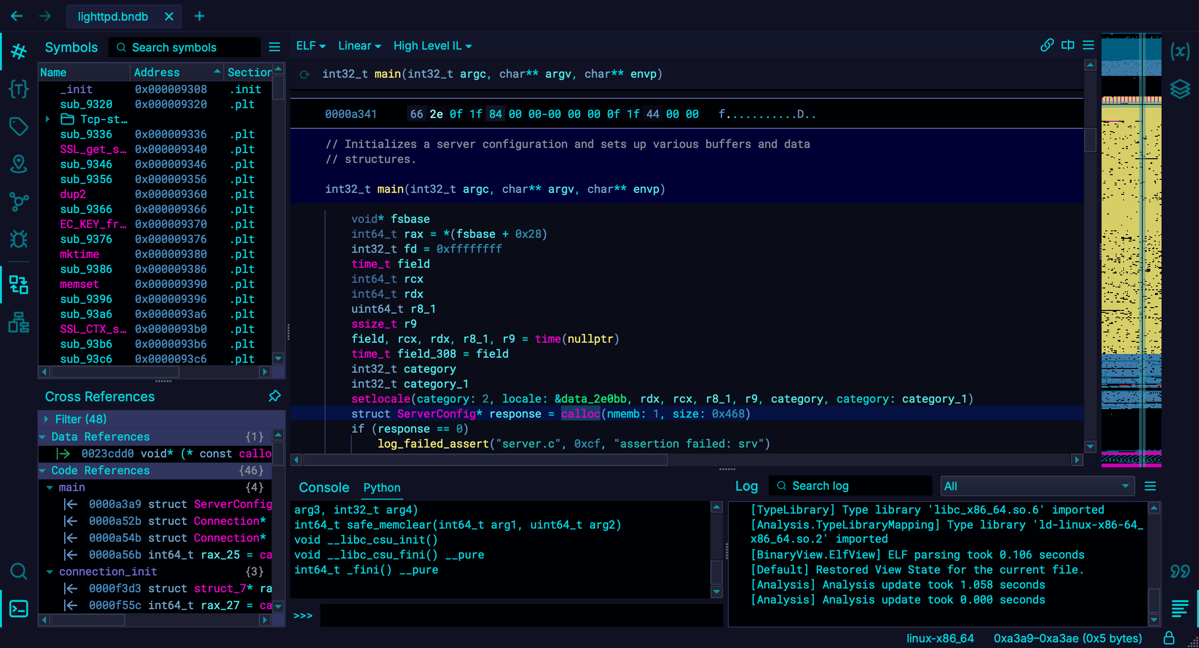Open the Linear view dropdown selector
The height and width of the screenshot is (648, 1199).
click(356, 45)
